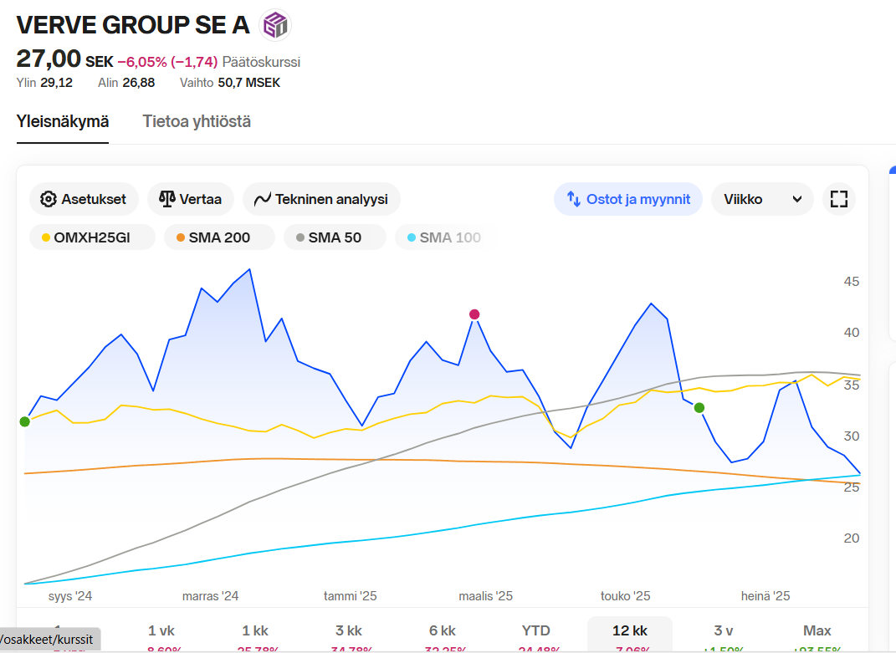Switch to Tietoa yhtiöstä tab
This screenshot has height=653, width=896.
(197, 121)
